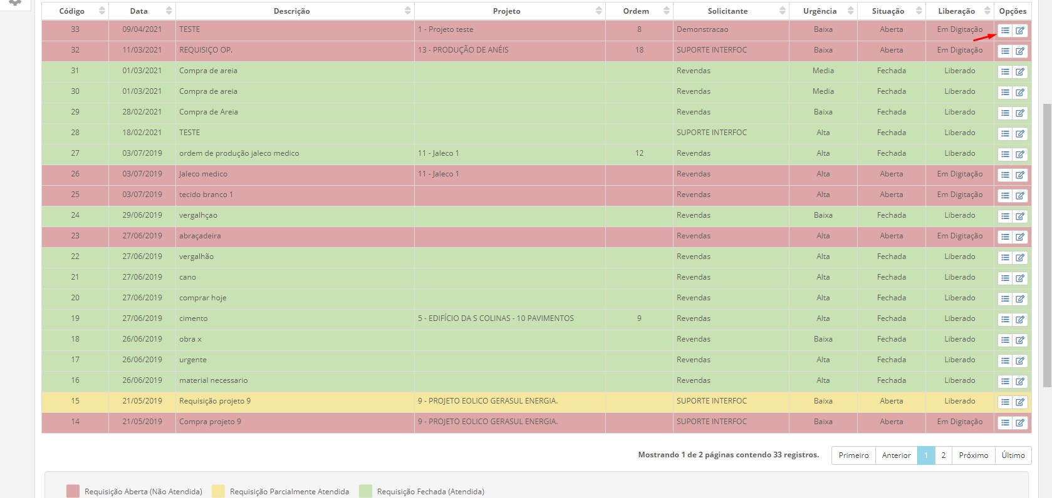Open items list icon for requisition 23
The width and height of the screenshot is (1052, 498).
coord(1005,237)
